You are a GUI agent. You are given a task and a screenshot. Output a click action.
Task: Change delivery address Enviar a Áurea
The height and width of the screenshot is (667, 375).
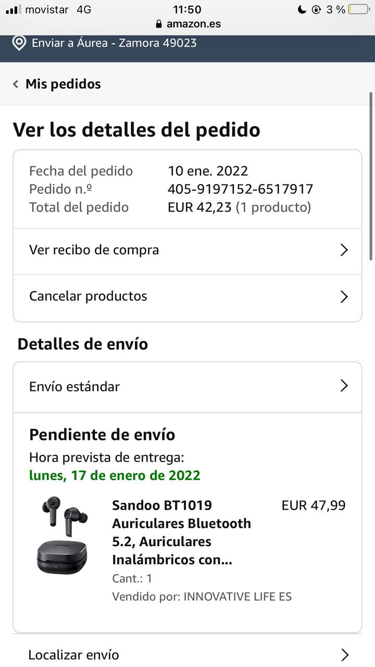coord(114,43)
